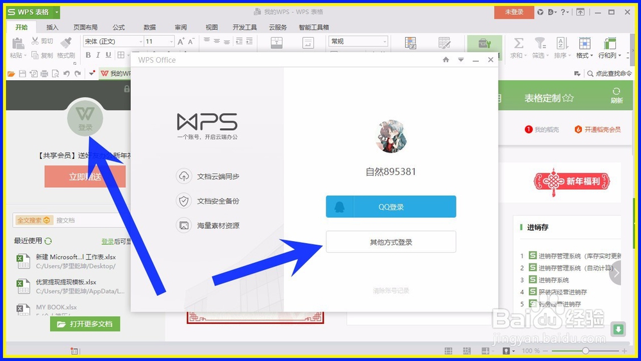Open the help question mark dropdown
Viewport: 641px width, 361px height.
[565, 12]
